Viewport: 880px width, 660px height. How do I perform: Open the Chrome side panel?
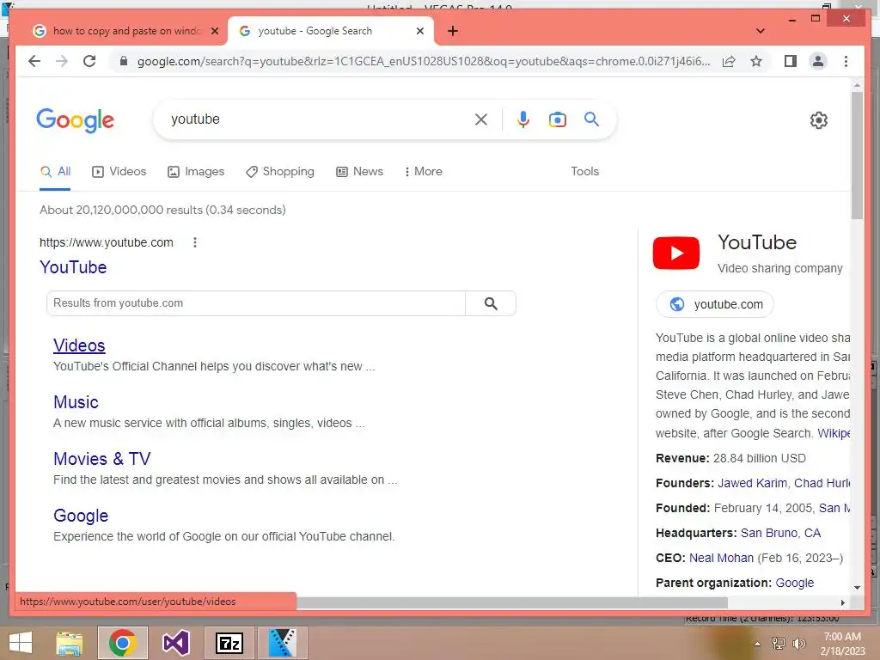(791, 61)
